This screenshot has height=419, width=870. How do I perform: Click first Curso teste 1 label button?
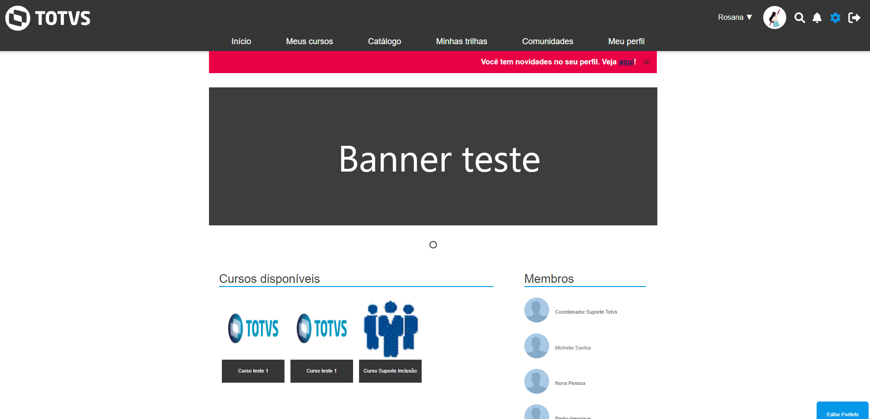(x=253, y=371)
